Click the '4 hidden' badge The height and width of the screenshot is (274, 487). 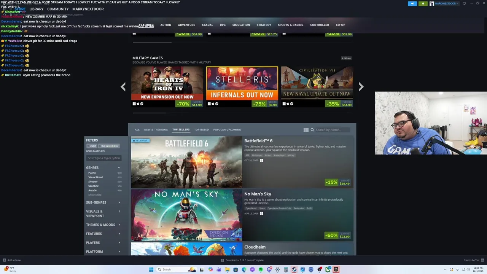(346, 58)
